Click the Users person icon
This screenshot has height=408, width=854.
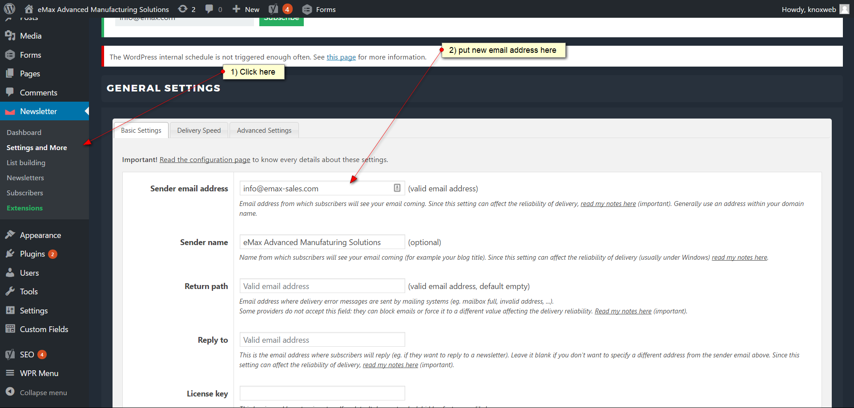[x=10, y=273]
